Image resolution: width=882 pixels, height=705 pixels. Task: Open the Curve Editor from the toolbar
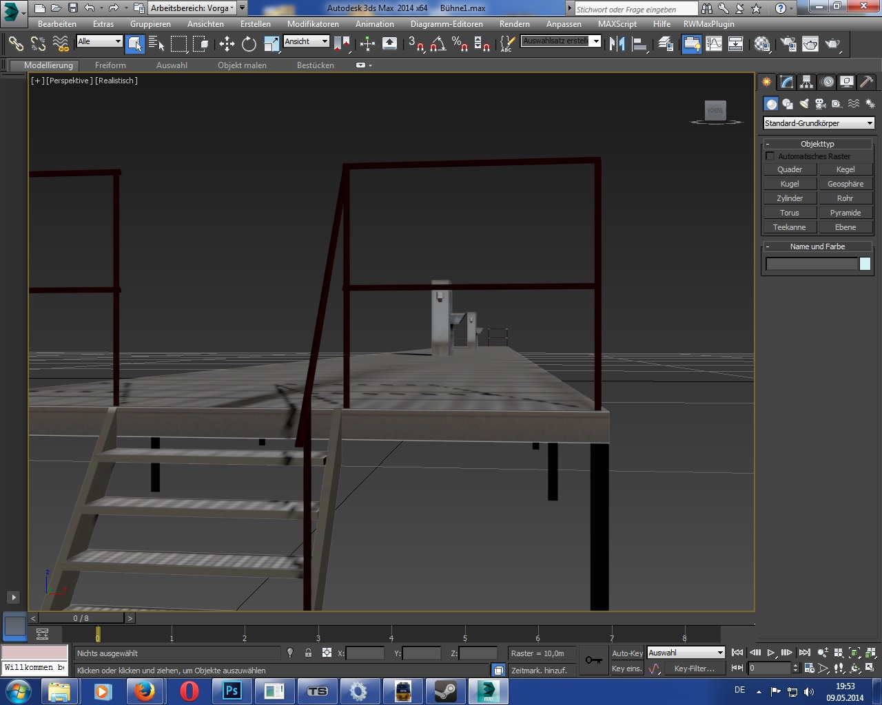pos(714,44)
